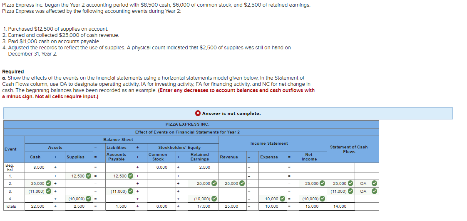
Task: Select the Expense cell for event 3
Action: point(273,191)
